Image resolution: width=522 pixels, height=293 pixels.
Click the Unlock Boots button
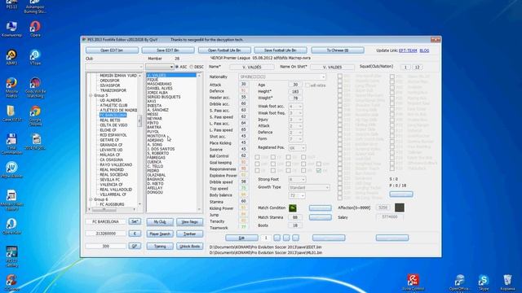coord(190,246)
